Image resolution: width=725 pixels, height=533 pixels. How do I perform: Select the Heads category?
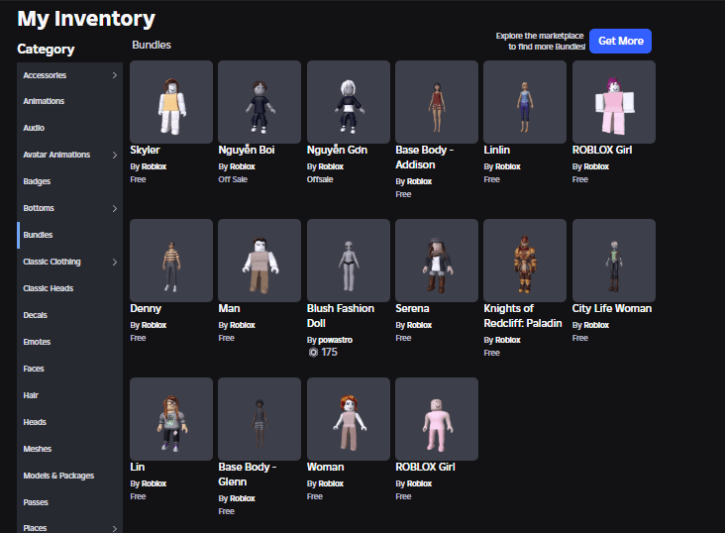69,422
